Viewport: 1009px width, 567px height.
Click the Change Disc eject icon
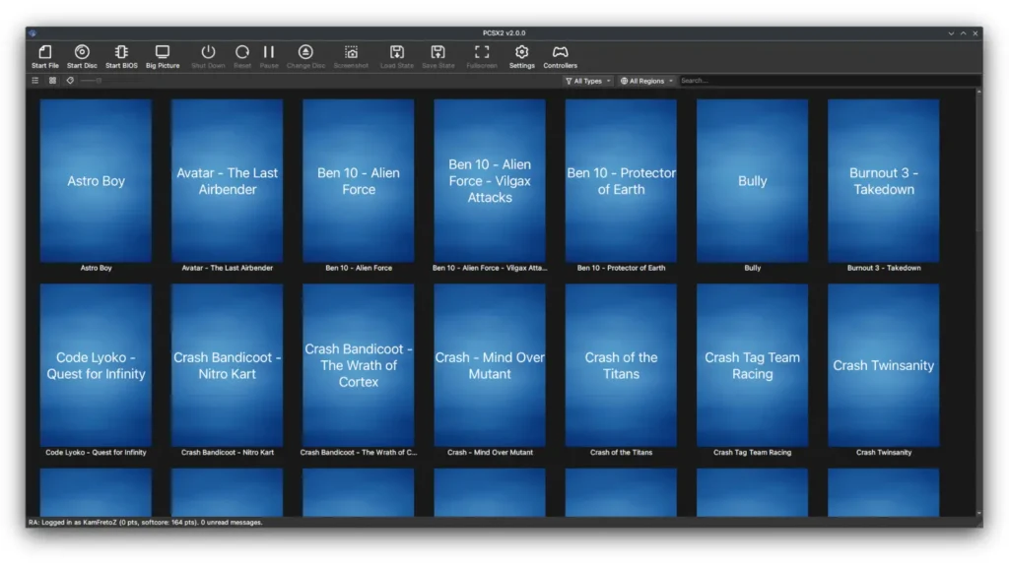(x=305, y=52)
